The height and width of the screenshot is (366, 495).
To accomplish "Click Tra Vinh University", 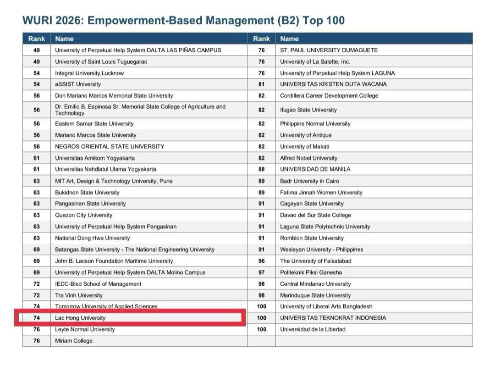I will [79, 295].
